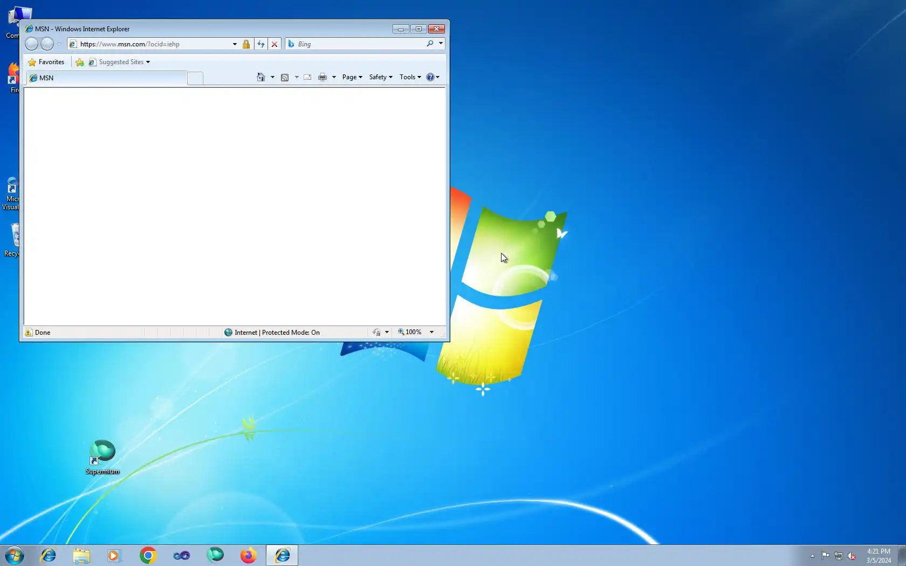Click the muted volume speaker icon

click(x=852, y=556)
